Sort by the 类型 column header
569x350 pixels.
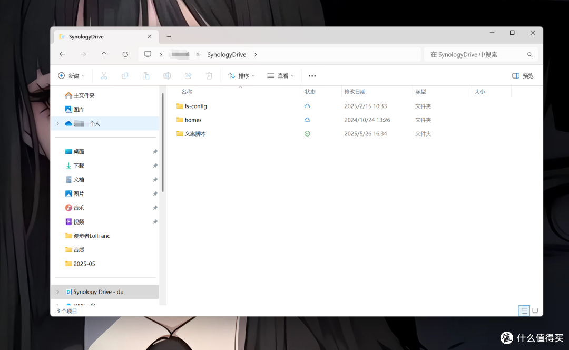coord(420,92)
